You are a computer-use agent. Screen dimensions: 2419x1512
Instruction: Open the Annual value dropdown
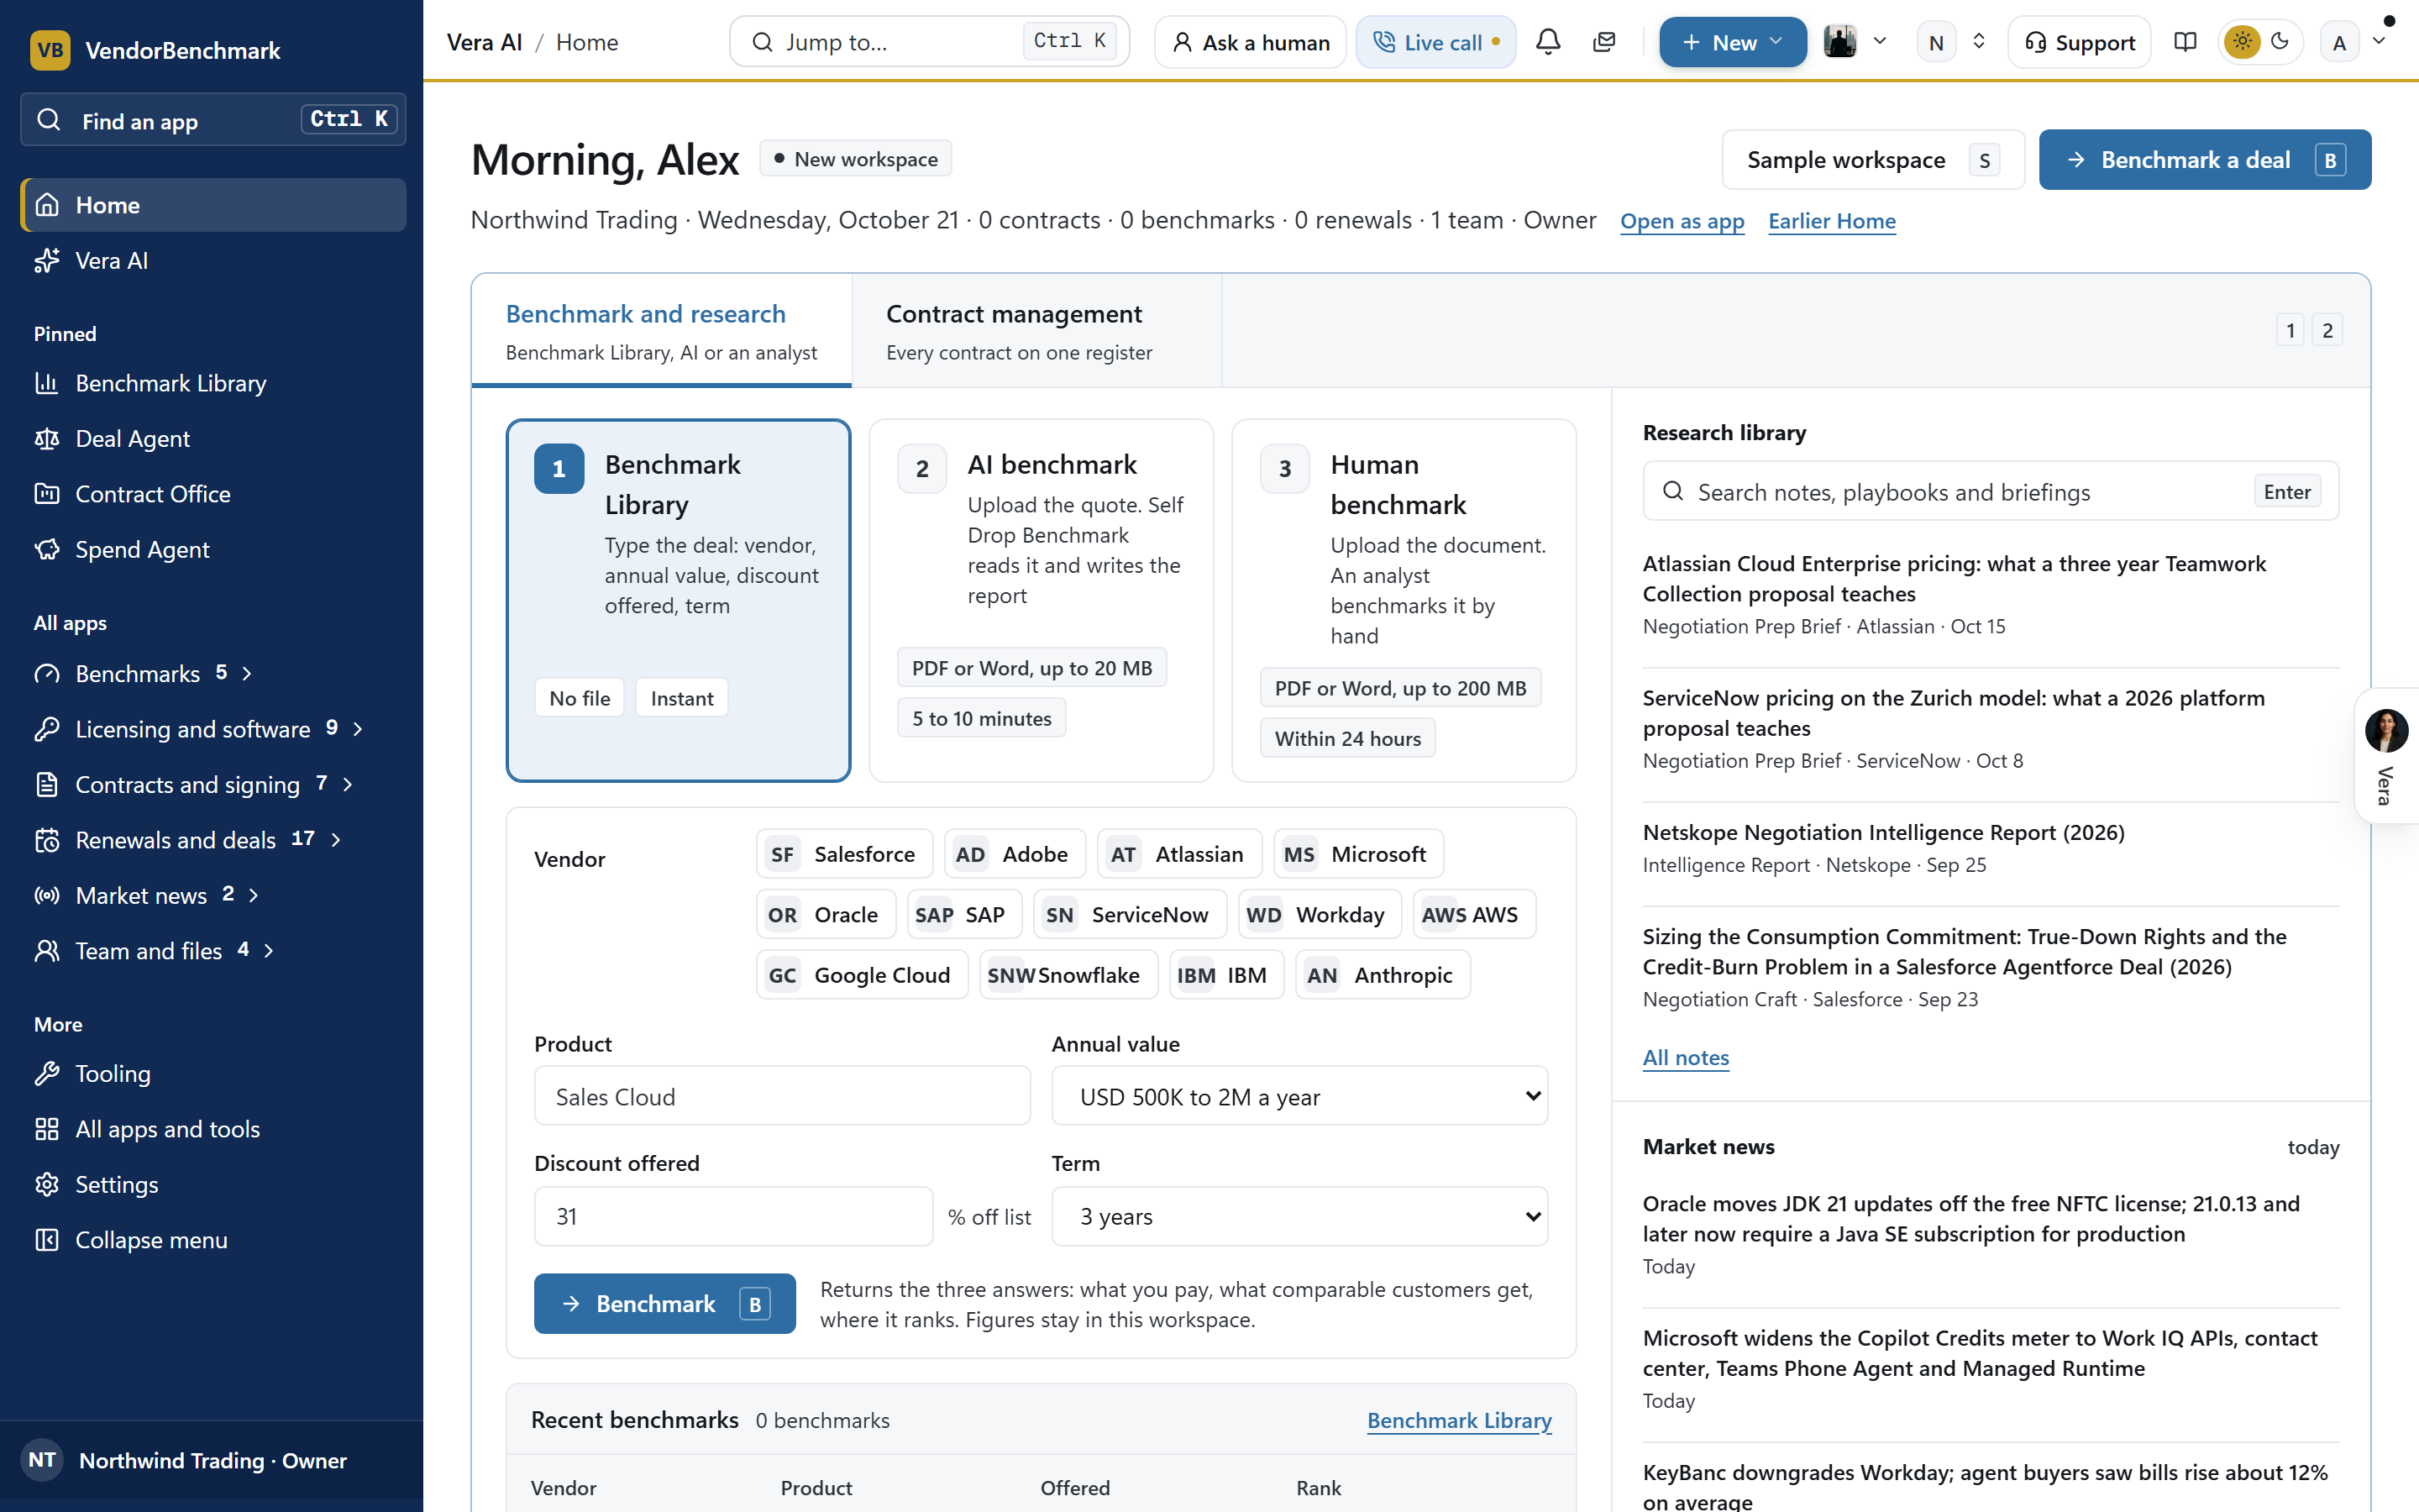click(x=1299, y=1096)
